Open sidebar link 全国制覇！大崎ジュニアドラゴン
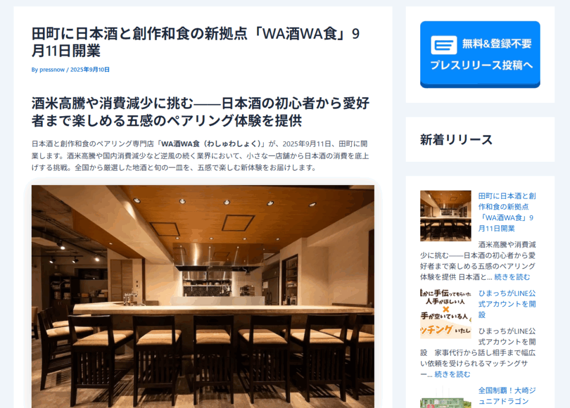 tap(507, 396)
